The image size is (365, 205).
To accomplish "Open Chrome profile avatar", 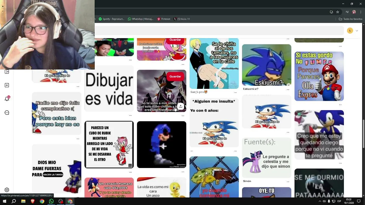I will 354,12.
